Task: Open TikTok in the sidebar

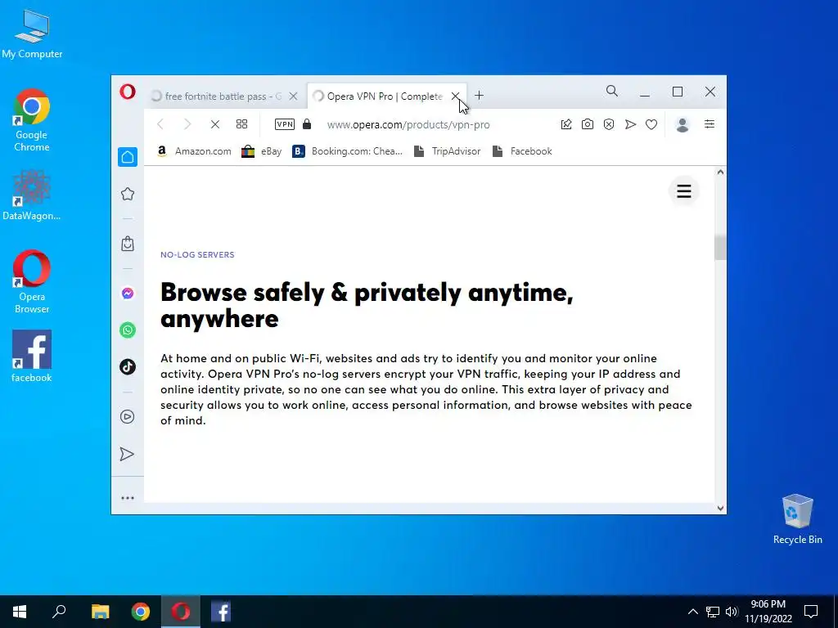Action: coord(127,367)
